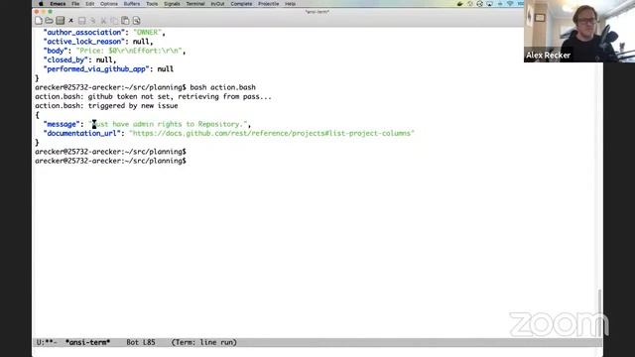Click the Search toolbar icon
635x357 pixels.
tap(137, 21)
